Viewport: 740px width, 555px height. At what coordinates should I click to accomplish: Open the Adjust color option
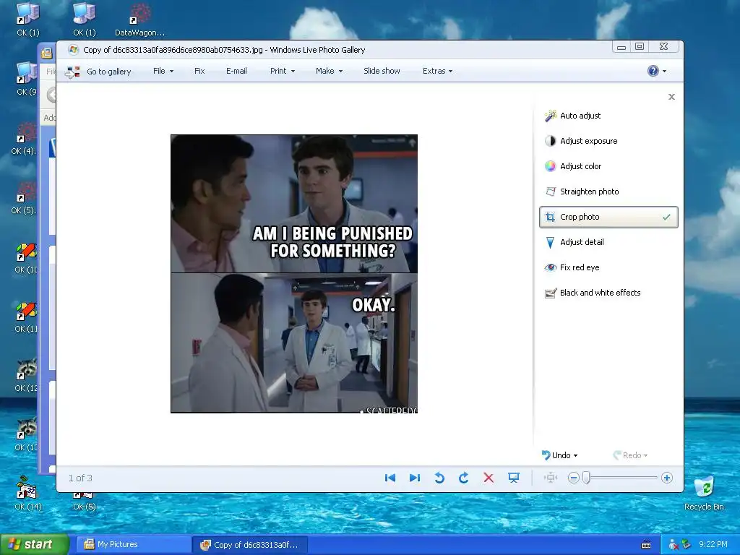click(573, 166)
